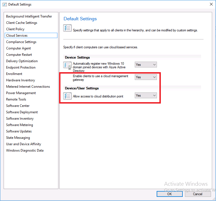Viewport: 216px width, 201px height.
Task: Click the checklist icon beside the settings description
Action: pyautogui.click(x=67, y=28)
